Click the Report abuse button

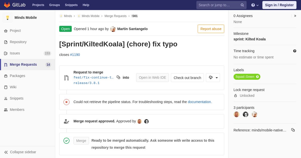click(211, 29)
